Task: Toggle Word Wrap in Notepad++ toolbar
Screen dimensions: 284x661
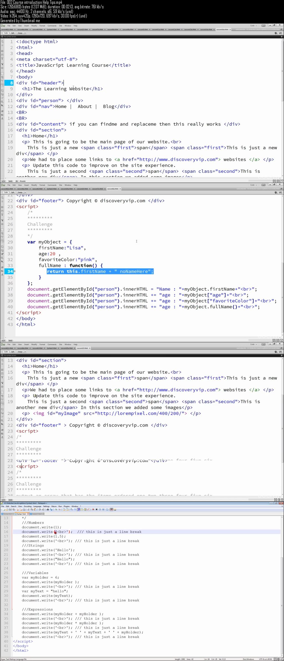Action: (72, 509)
